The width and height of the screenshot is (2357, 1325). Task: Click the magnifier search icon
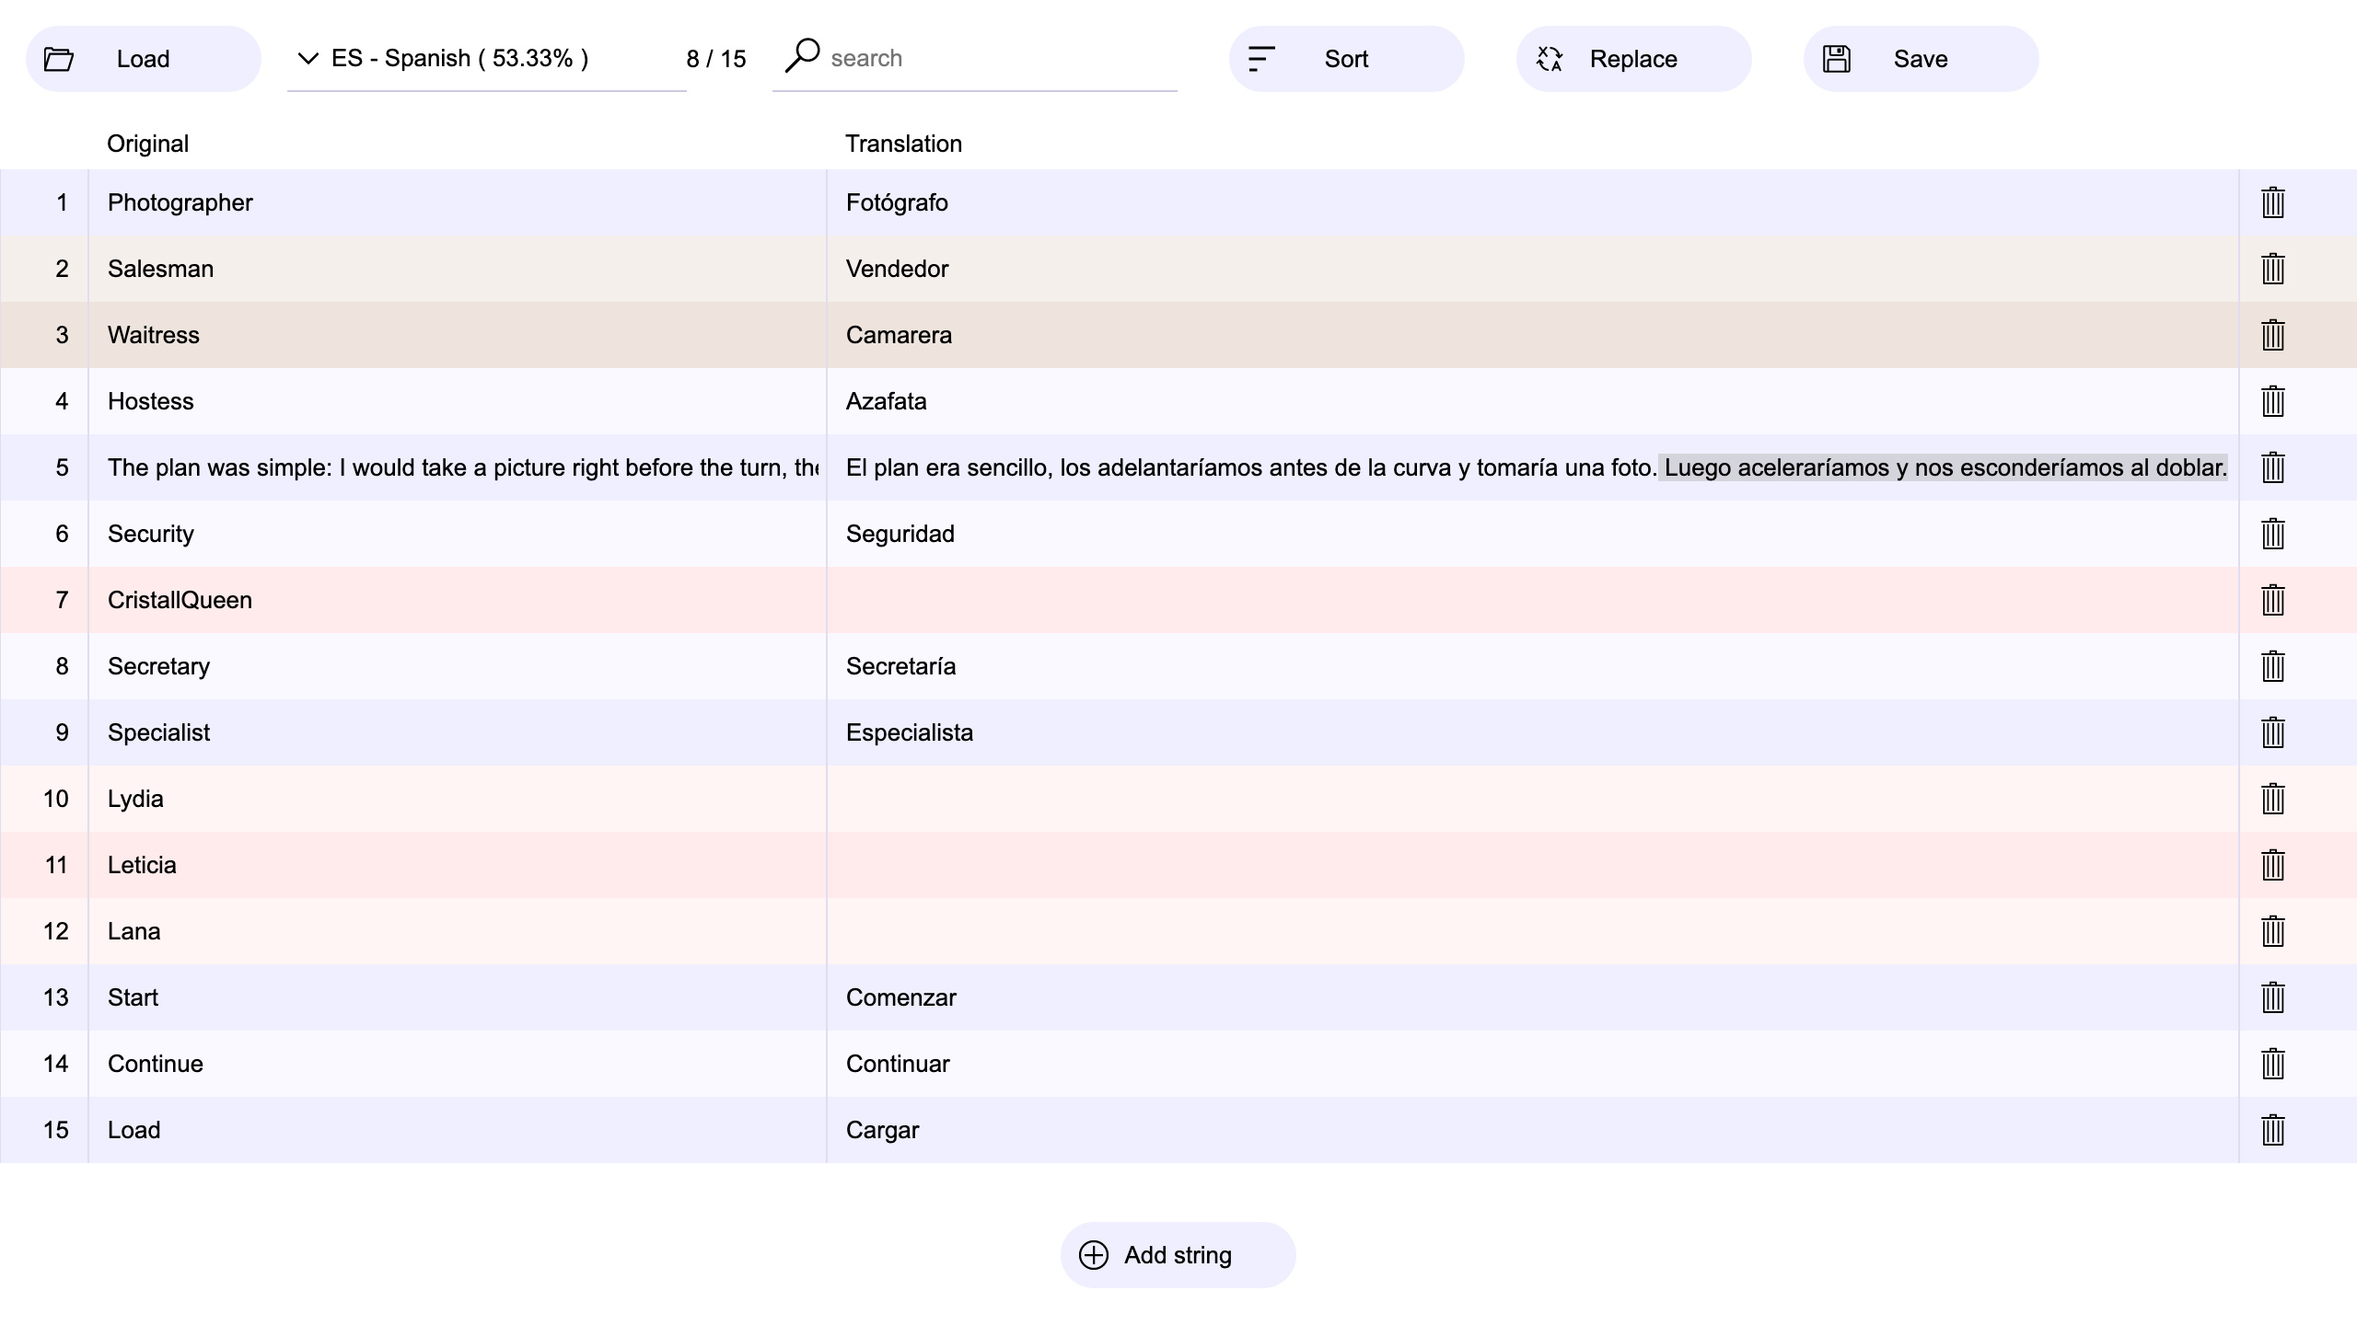click(802, 55)
